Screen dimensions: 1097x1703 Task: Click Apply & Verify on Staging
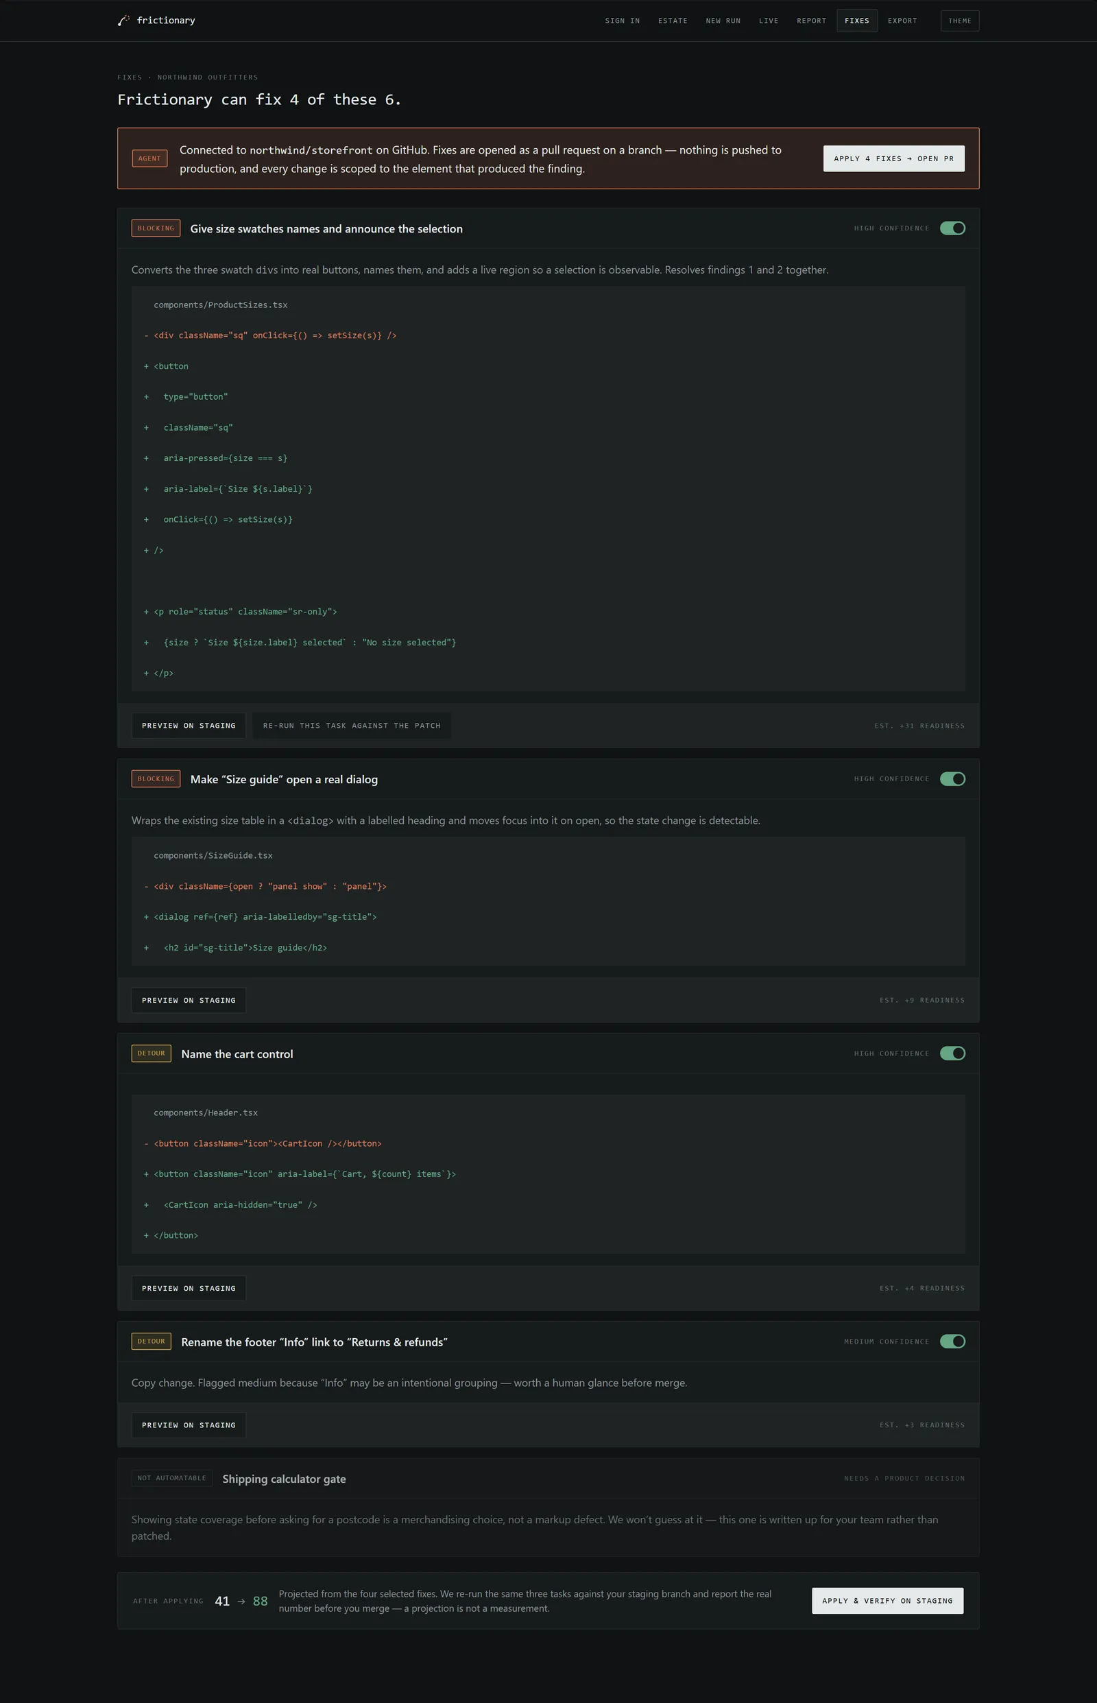pos(888,1600)
